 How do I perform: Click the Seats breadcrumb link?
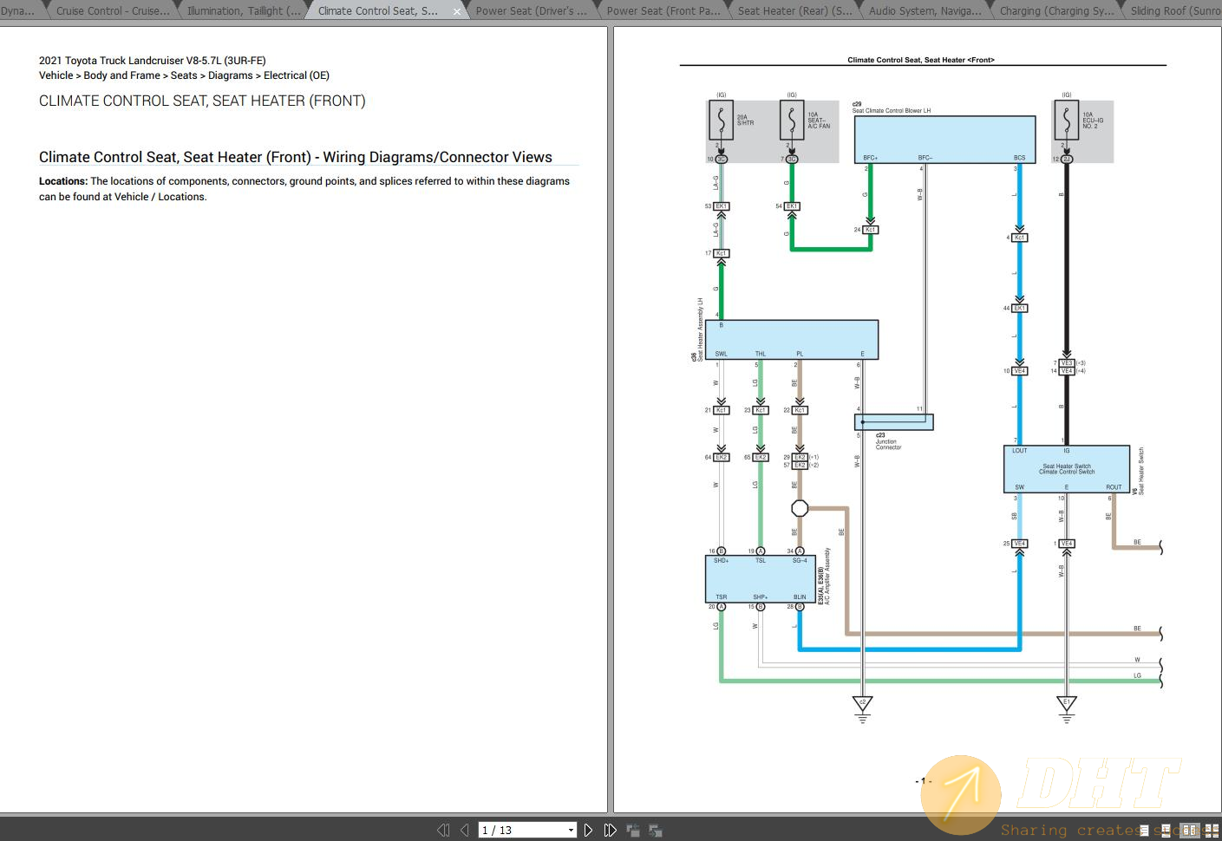click(x=184, y=75)
